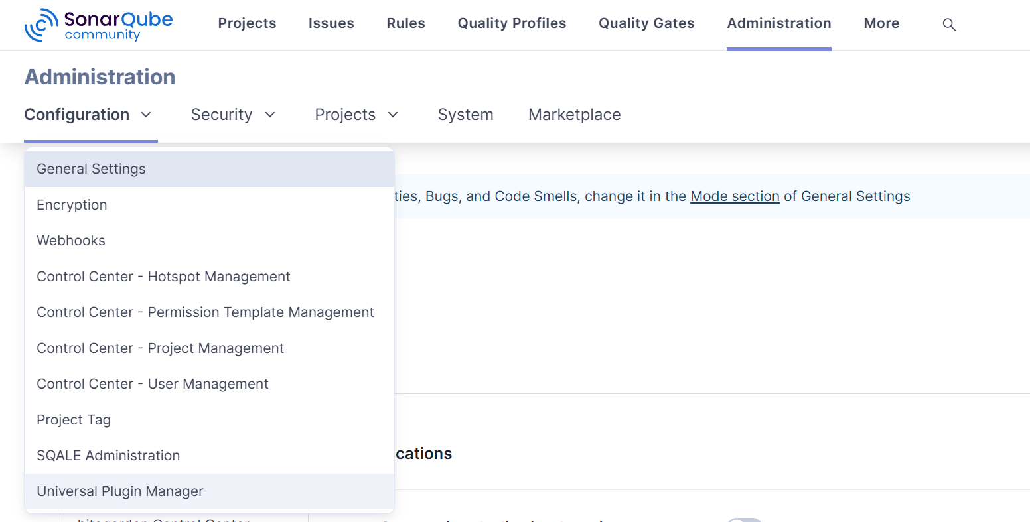The width and height of the screenshot is (1030, 522).
Task: Open Control Center - User Management
Action: [153, 384]
